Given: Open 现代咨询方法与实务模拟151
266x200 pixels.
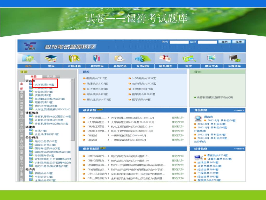Looking at the screenshot, I should click(x=130, y=156).
